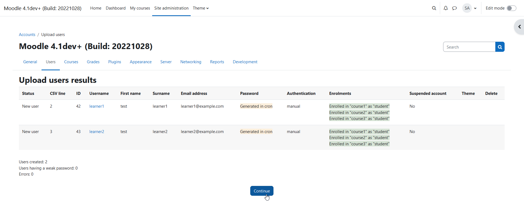Click 'Generated in cron' for learner1
This screenshot has width=524, height=208.
[256, 106]
